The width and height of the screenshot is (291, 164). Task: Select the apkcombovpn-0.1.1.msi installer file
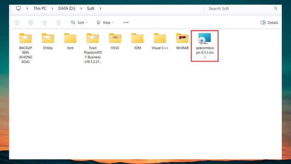205,46
